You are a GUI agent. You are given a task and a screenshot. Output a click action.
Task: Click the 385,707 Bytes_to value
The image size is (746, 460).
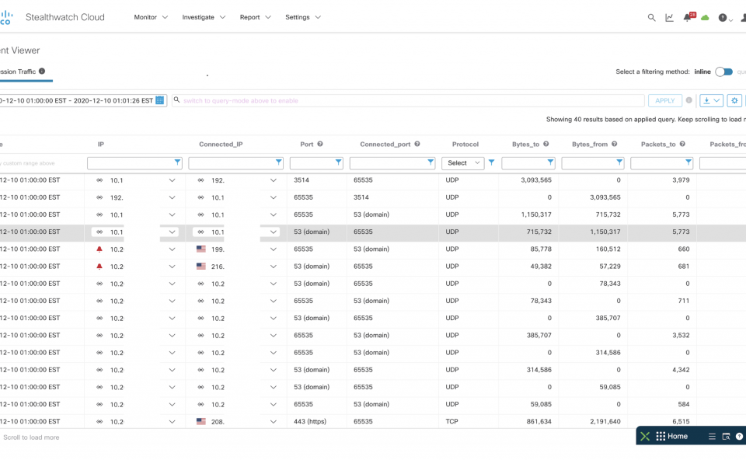[539, 336]
